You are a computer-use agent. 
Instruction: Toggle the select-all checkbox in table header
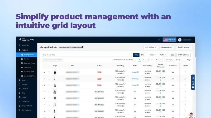click(49, 66)
